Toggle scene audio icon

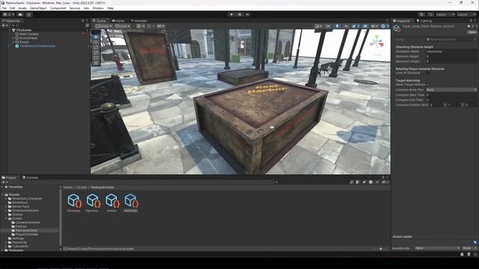(346, 26)
